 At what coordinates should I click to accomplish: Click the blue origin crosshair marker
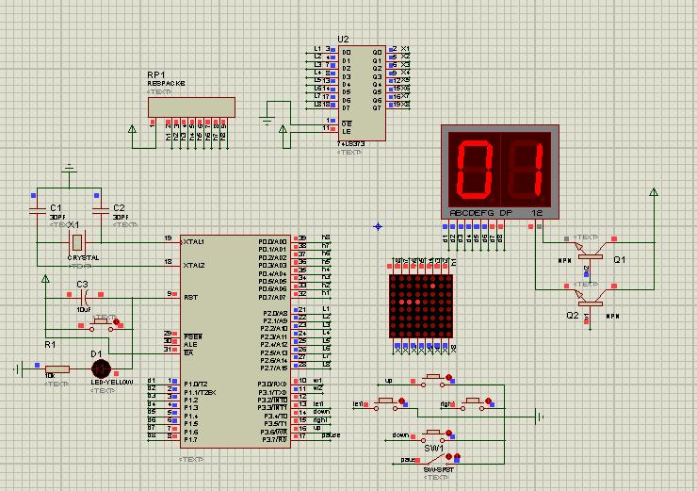pos(378,227)
